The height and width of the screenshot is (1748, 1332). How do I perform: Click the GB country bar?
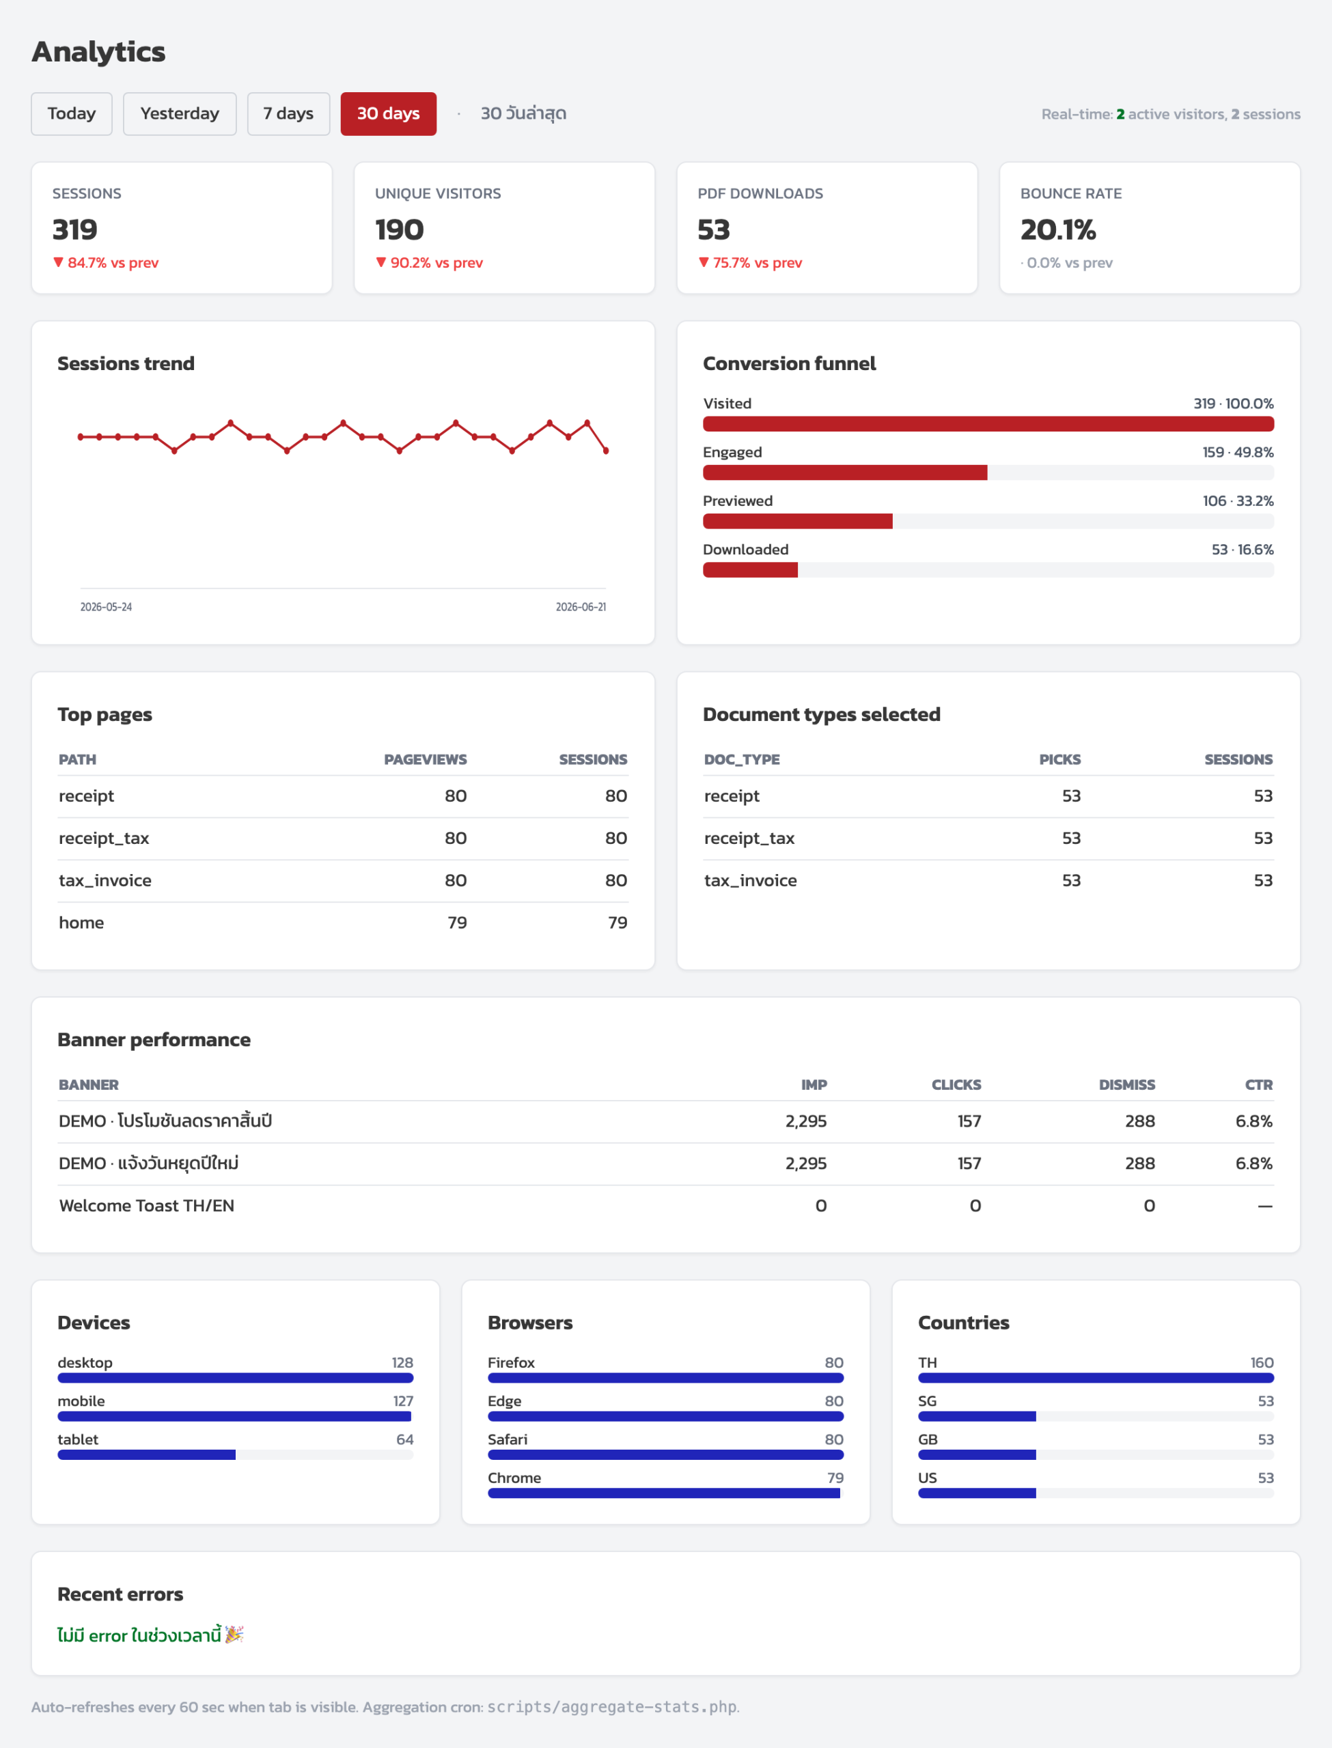tap(1096, 1455)
